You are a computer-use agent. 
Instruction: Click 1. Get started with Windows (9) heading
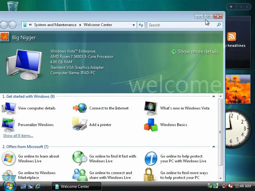pos(28,96)
